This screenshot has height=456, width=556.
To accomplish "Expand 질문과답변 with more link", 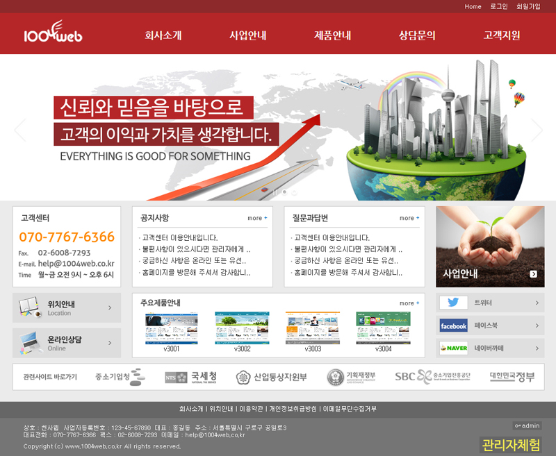I will [x=407, y=218].
